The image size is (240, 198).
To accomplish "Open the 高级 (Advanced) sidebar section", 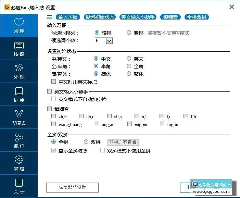I will tap(19, 164).
